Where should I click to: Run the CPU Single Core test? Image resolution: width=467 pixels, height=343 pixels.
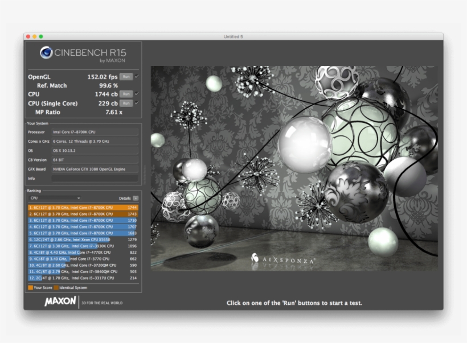[x=126, y=103]
